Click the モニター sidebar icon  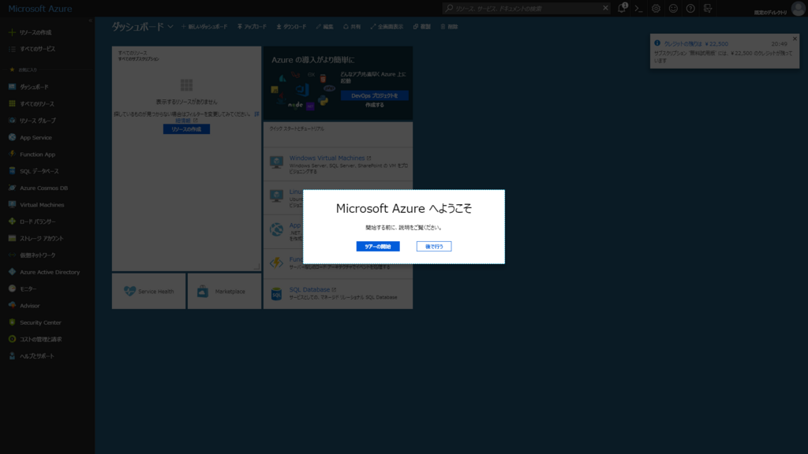pos(12,288)
